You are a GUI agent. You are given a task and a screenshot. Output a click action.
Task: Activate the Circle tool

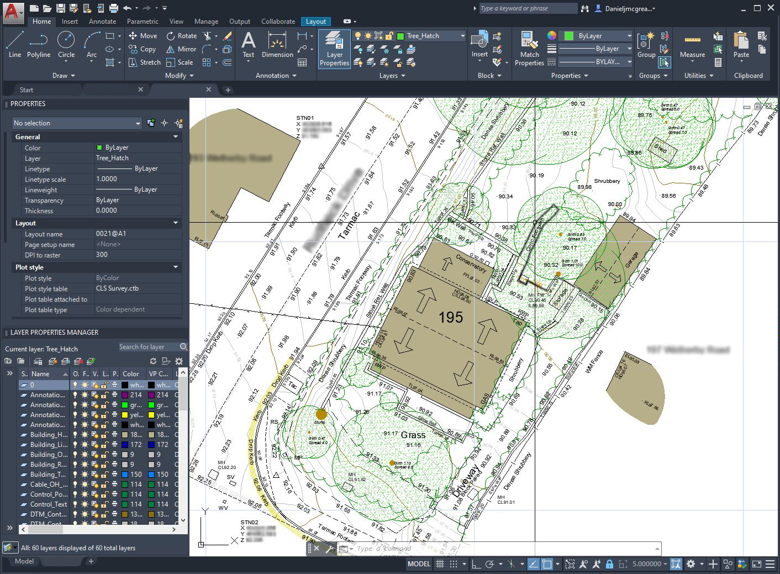66,44
